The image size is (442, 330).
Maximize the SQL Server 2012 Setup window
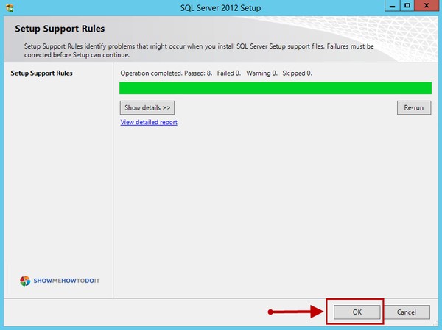click(406, 7)
